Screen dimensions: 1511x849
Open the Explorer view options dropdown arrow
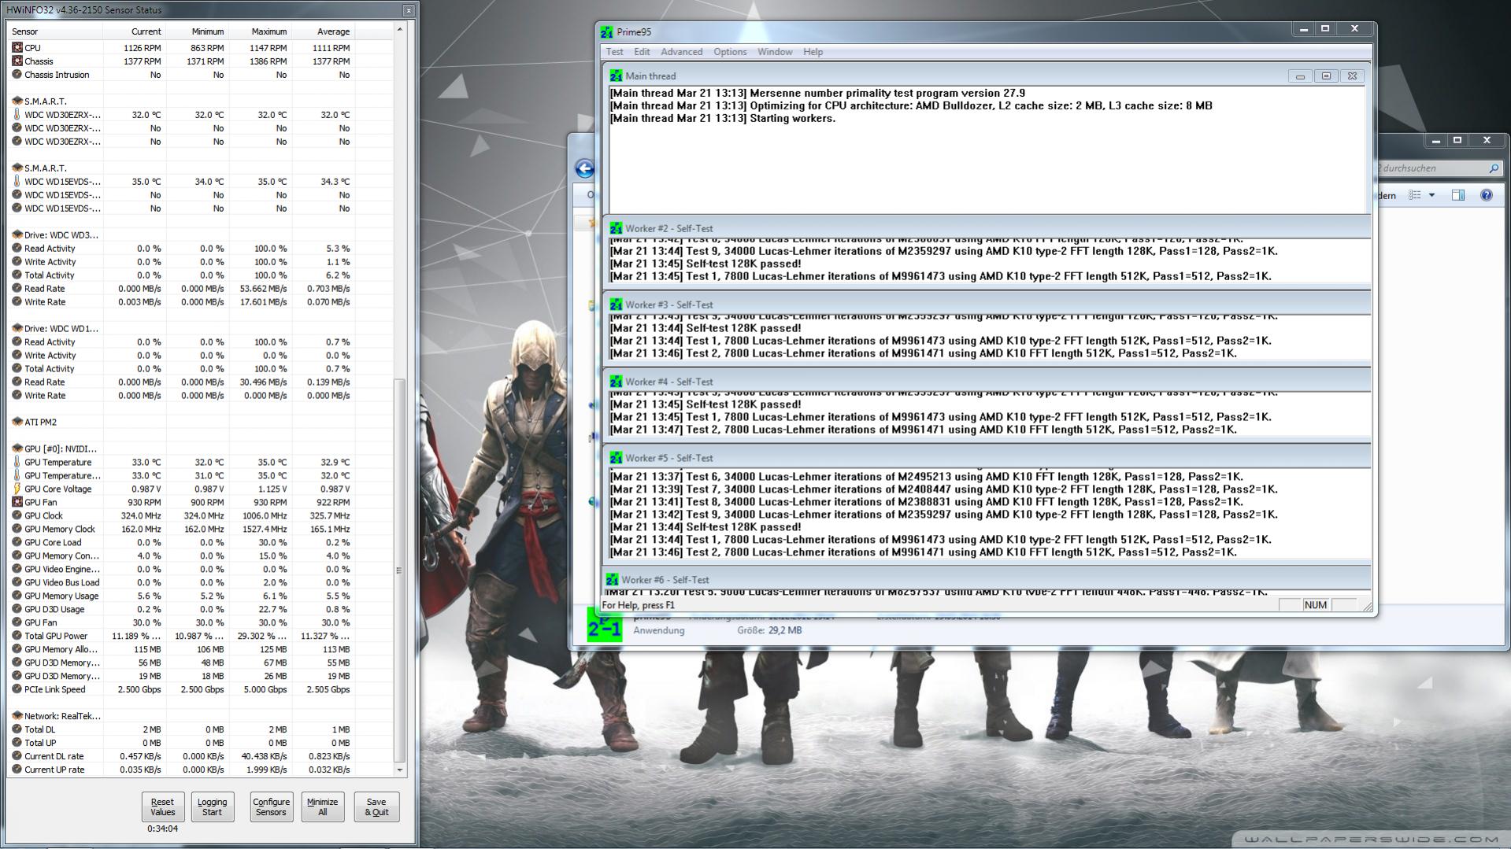pyautogui.click(x=1431, y=195)
